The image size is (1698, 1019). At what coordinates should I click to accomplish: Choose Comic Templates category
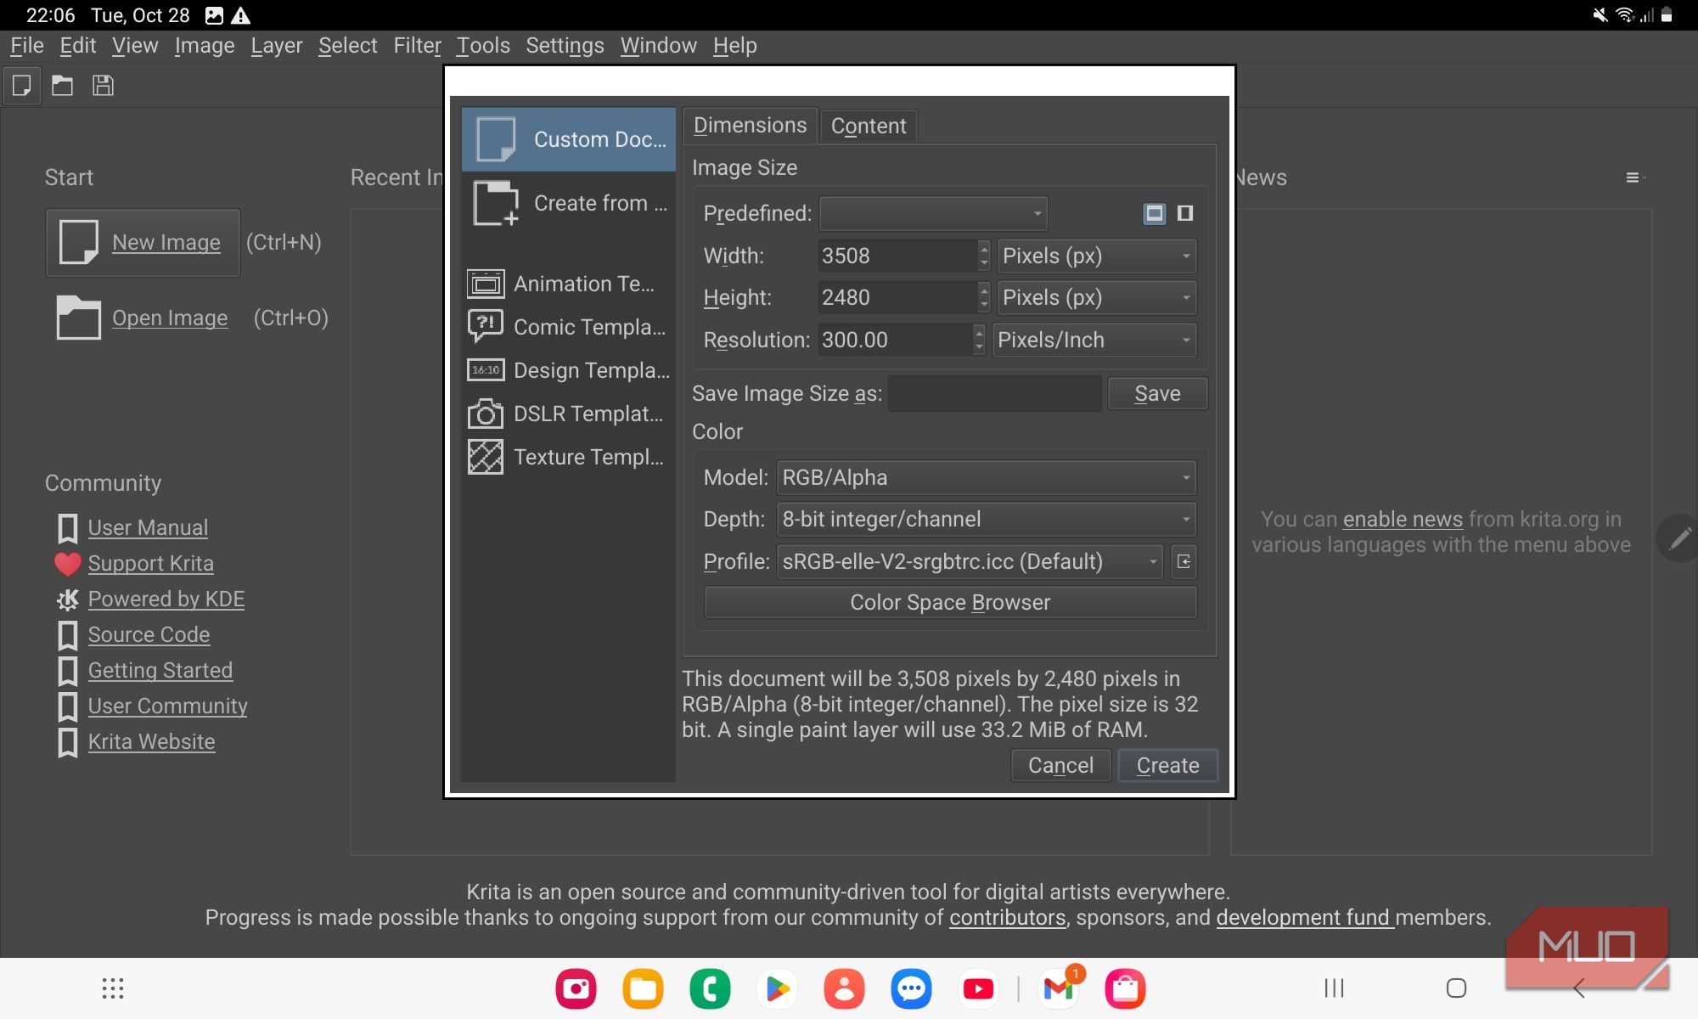coord(569,327)
